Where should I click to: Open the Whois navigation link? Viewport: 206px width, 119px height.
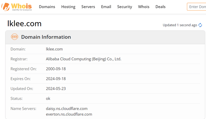(144, 7)
